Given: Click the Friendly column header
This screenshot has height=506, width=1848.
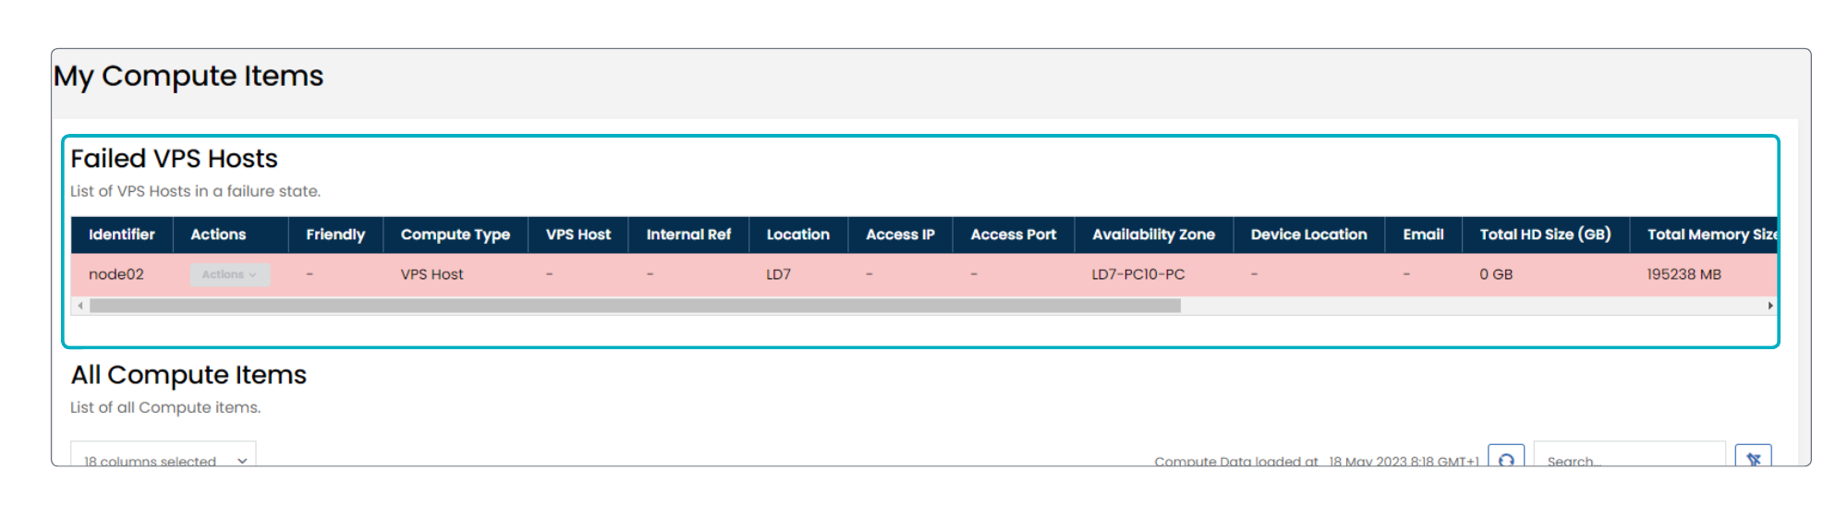Looking at the screenshot, I should pyautogui.click(x=335, y=235).
